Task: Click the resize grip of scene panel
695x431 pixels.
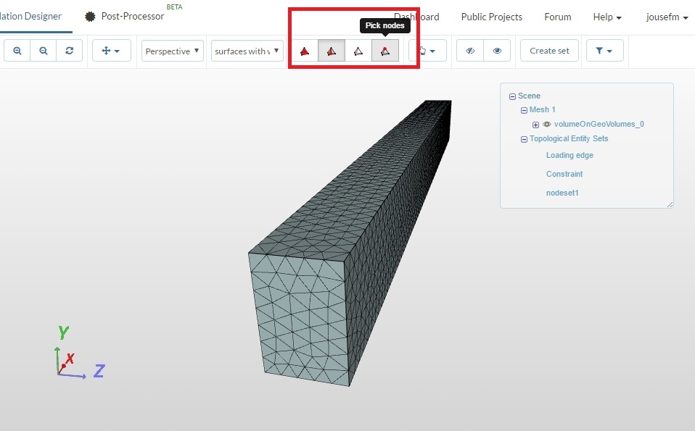Action: tap(670, 204)
